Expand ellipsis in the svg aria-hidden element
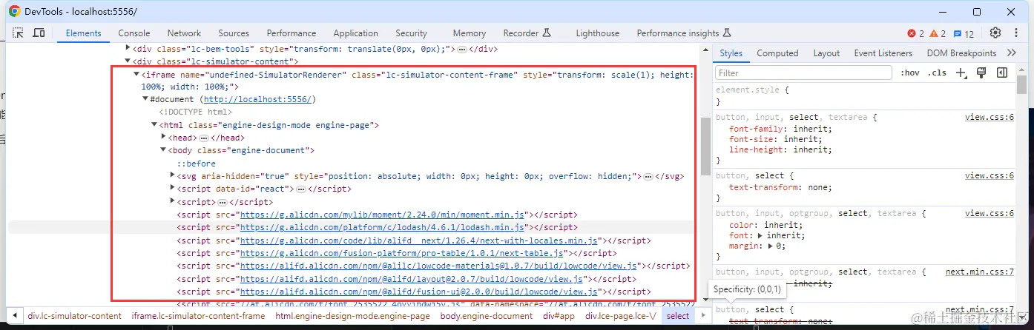Viewport: 1034px width, 330px height. tap(648, 176)
